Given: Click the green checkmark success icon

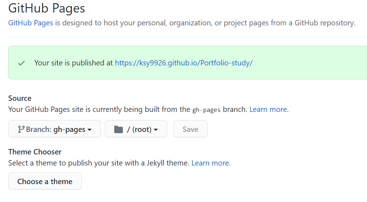Looking at the screenshot, I should [x=21, y=63].
